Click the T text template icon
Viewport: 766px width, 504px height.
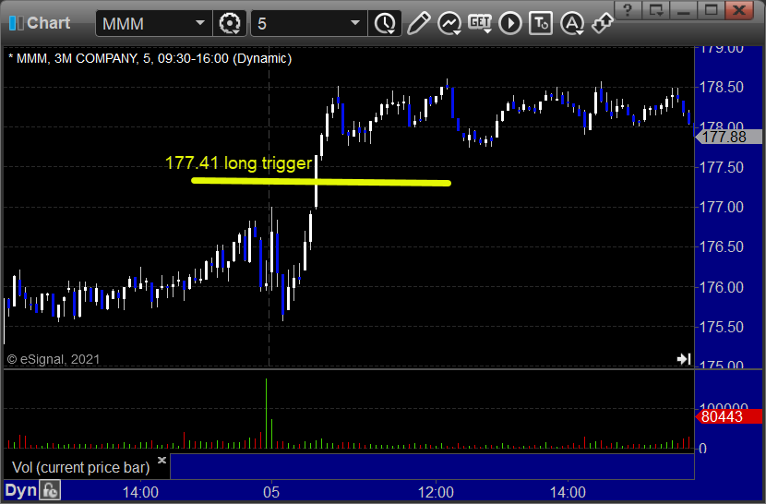tap(541, 23)
